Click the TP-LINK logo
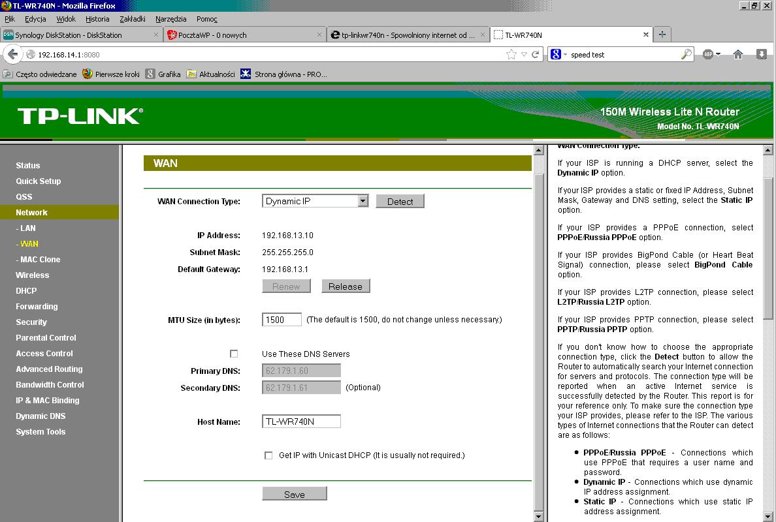Image resolution: width=776 pixels, height=522 pixels. coord(80,116)
